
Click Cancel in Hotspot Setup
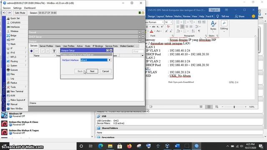pos(106,71)
